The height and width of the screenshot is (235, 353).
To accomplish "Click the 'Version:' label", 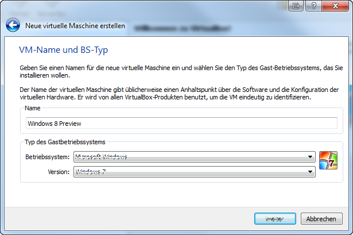I will point(57,171).
